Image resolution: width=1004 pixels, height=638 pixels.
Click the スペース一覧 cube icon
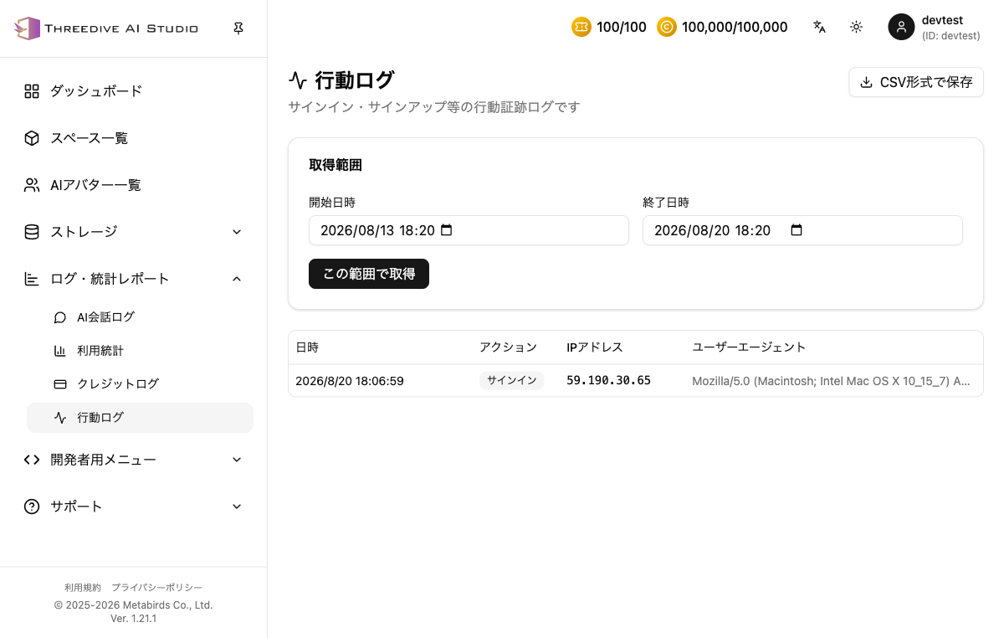(x=32, y=138)
